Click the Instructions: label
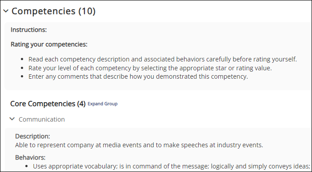312x172 pixels. click(28, 30)
